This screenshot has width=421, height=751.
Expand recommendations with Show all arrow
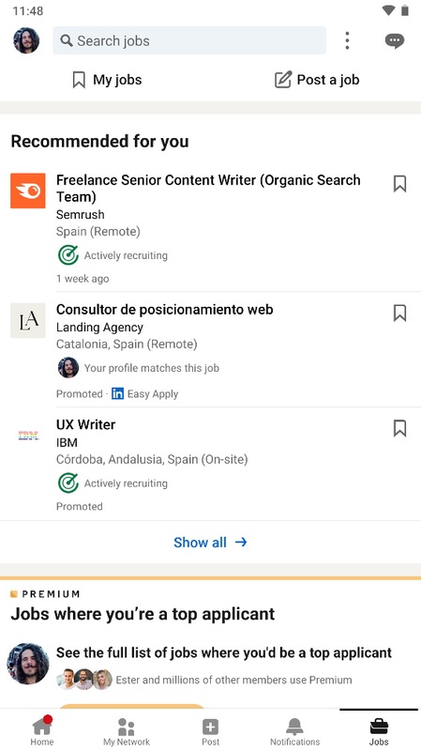(210, 543)
